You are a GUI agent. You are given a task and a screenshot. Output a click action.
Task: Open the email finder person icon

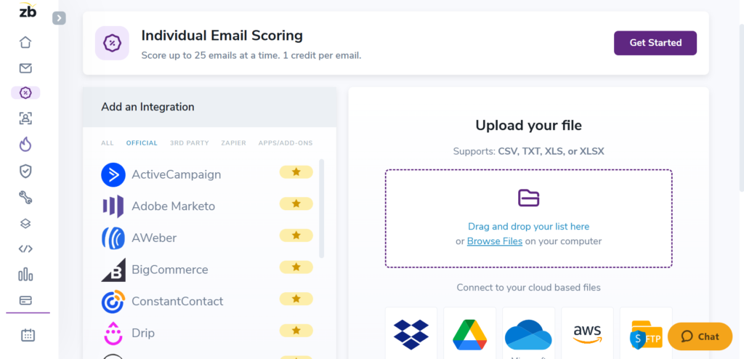pos(25,118)
